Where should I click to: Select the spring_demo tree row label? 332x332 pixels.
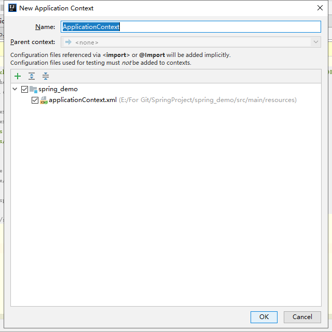click(58, 89)
